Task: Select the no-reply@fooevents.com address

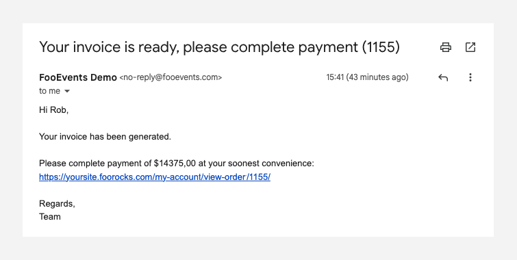Action: pyautogui.click(x=171, y=77)
